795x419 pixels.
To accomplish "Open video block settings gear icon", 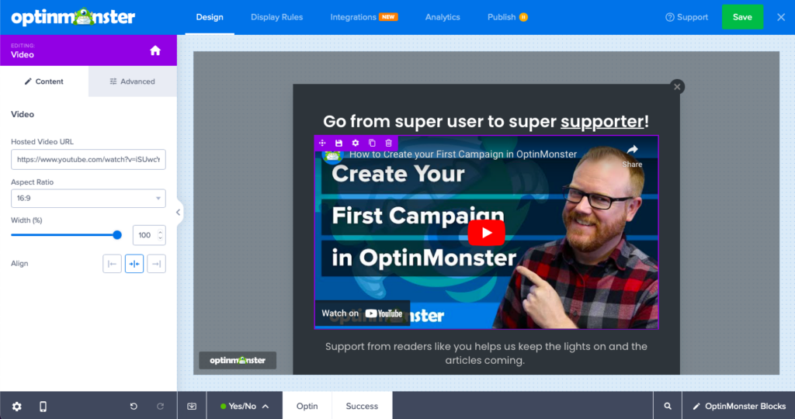I will [x=356, y=143].
